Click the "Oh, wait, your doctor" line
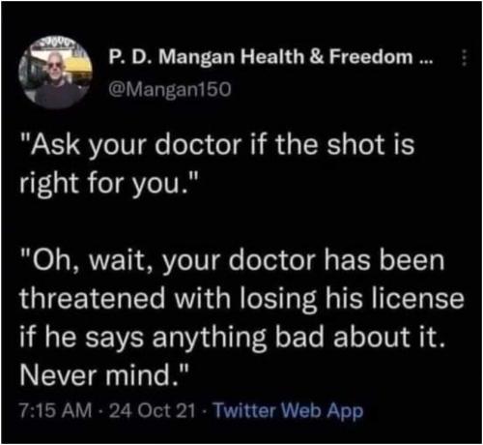483x445 pixels. (232, 260)
